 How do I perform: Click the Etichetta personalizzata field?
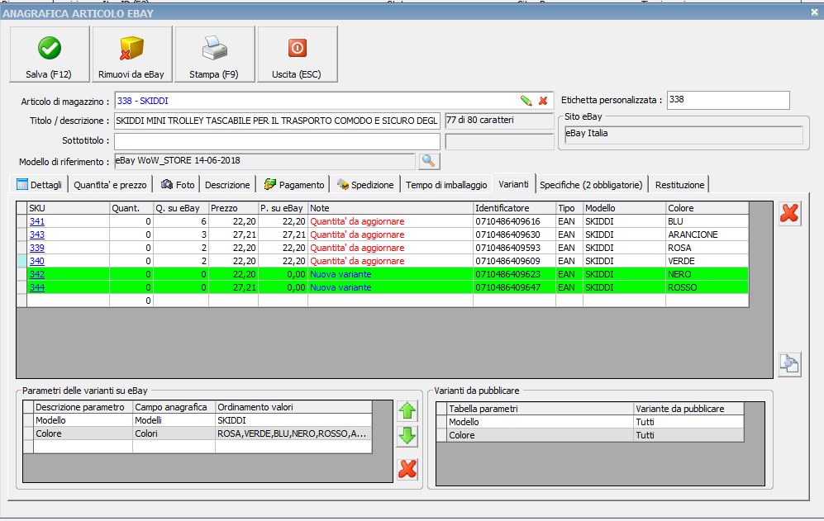(x=727, y=100)
